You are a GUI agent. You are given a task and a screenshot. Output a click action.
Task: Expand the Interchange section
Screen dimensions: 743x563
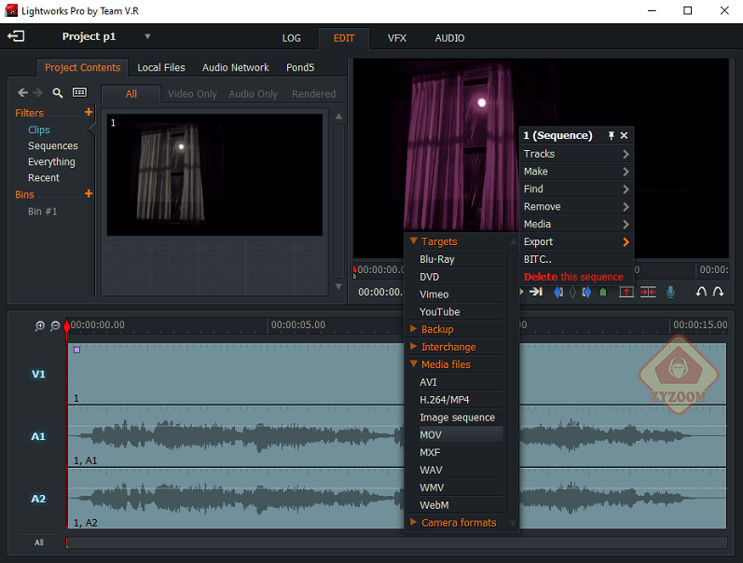(414, 347)
